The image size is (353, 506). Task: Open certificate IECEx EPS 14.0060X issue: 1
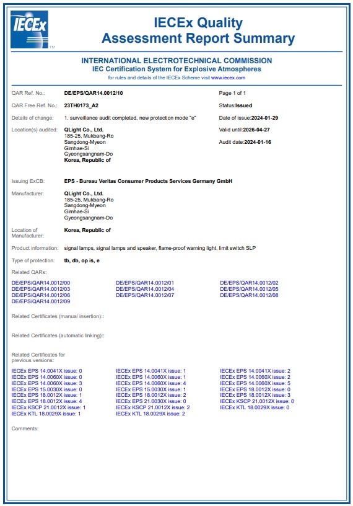click(151, 377)
